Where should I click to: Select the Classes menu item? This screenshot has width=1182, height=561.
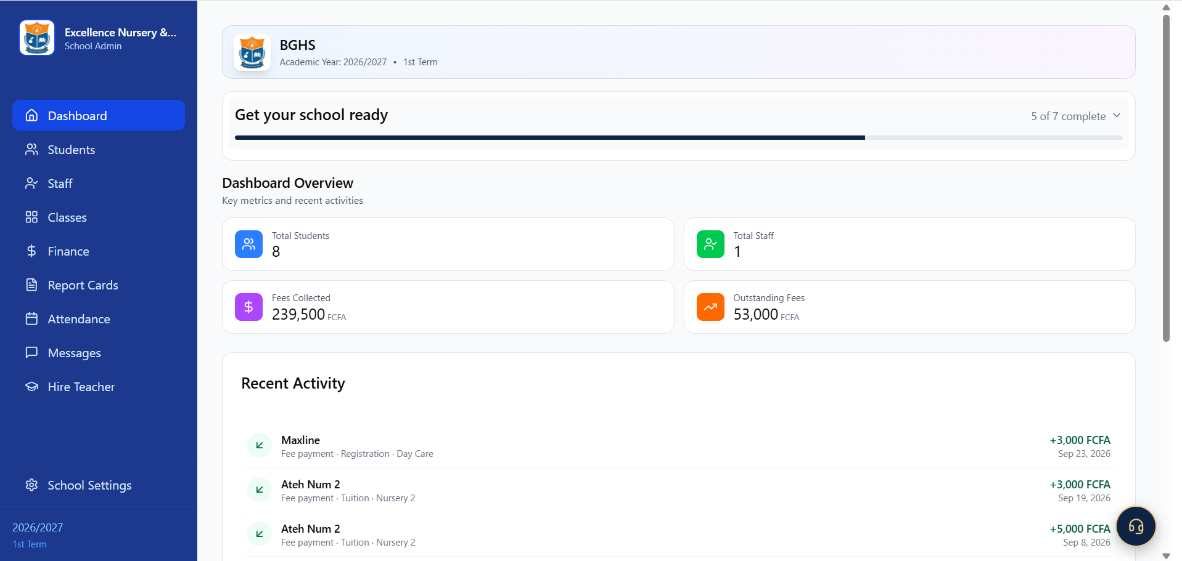point(99,217)
